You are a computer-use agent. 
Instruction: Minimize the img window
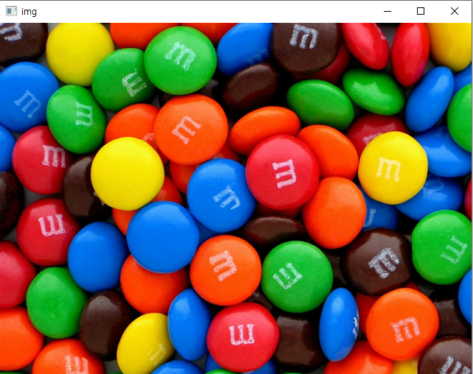(388, 12)
